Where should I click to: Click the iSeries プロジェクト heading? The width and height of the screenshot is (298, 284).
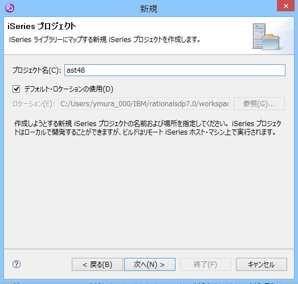[x=42, y=26]
